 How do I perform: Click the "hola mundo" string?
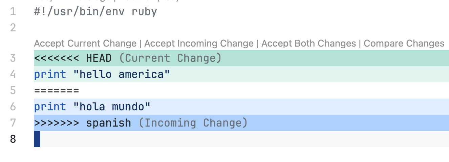tap(112, 107)
